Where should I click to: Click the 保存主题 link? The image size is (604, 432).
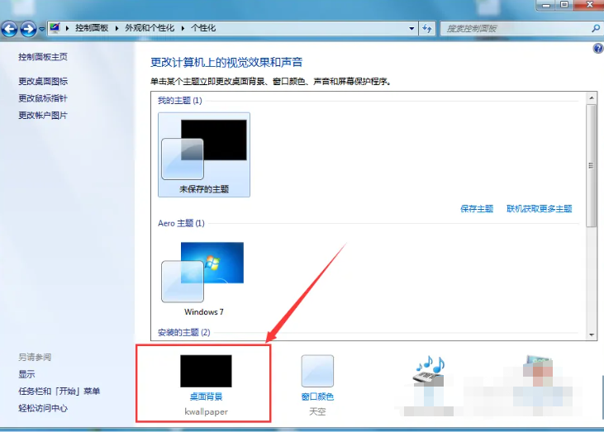(x=477, y=209)
